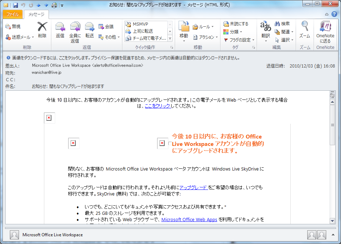The height and width of the screenshot is (244, 341).
Task: Click the quick print icon in title bar
Action: (x=54, y=5)
